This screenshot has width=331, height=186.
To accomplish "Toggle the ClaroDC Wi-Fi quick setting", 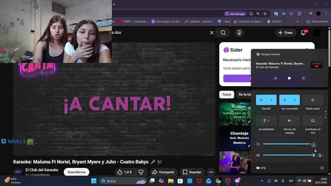I will point(261,100).
